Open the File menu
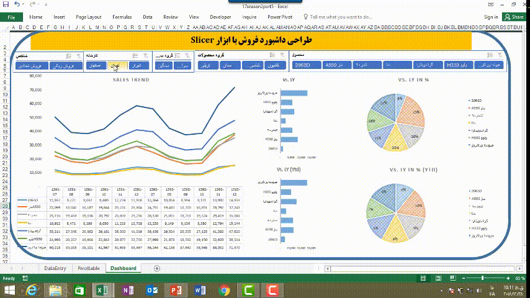 point(12,17)
